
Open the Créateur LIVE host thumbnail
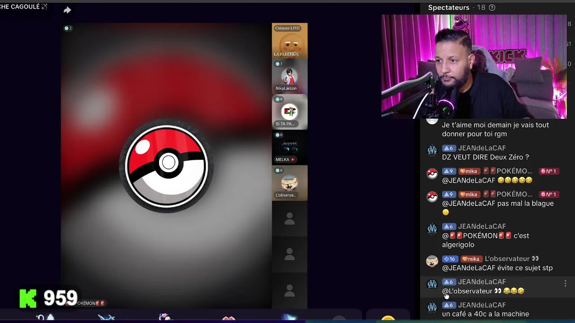click(x=289, y=40)
